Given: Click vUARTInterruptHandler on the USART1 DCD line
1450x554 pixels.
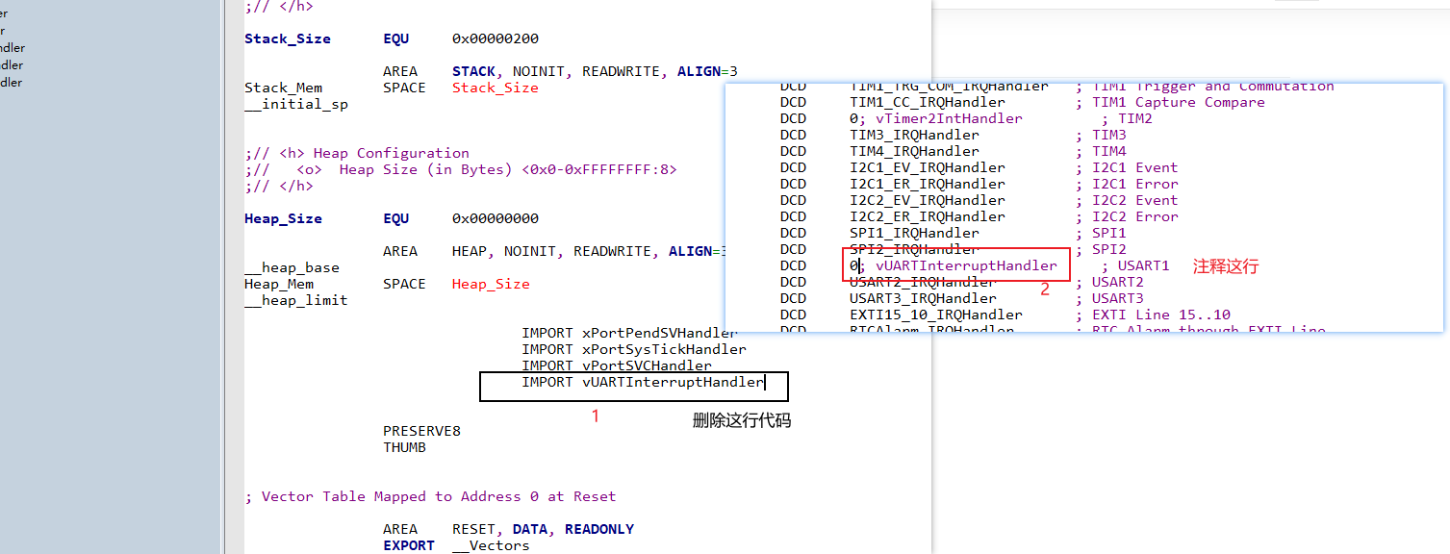Looking at the screenshot, I should point(966,266).
